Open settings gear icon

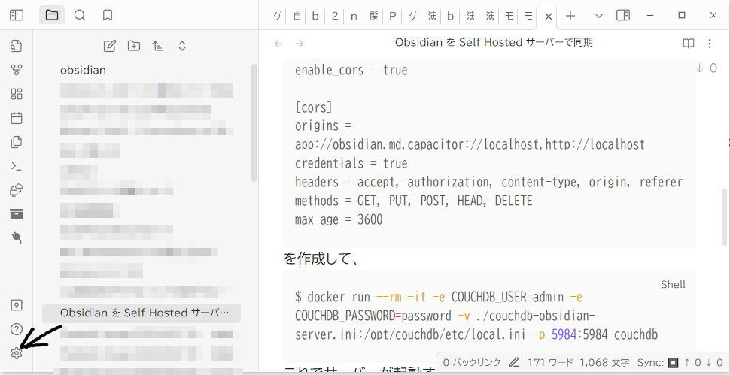pos(17,353)
